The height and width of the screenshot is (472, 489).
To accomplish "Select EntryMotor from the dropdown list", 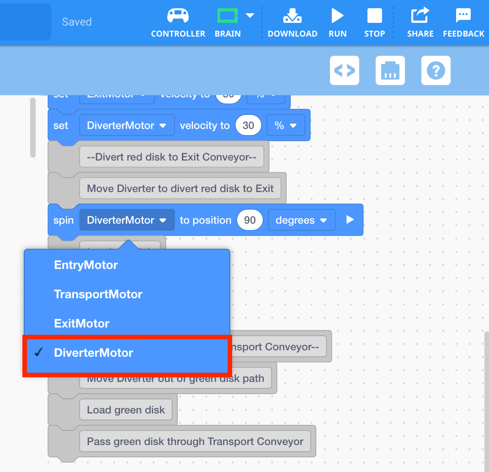I will tap(86, 265).
